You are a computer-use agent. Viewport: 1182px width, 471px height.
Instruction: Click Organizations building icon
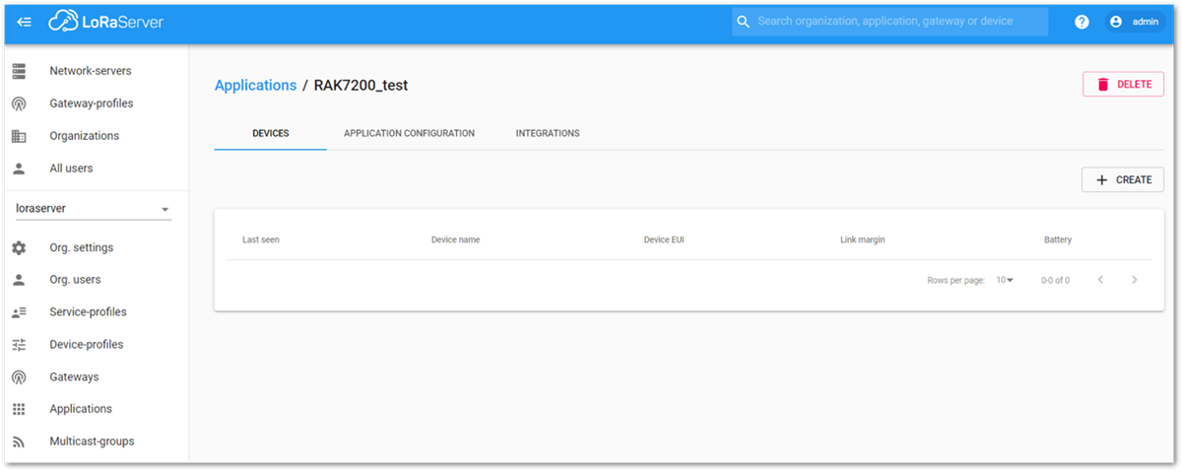point(19,136)
